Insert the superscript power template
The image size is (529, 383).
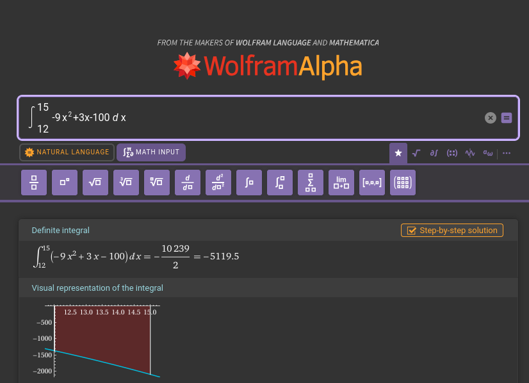[x=65, y=183]
